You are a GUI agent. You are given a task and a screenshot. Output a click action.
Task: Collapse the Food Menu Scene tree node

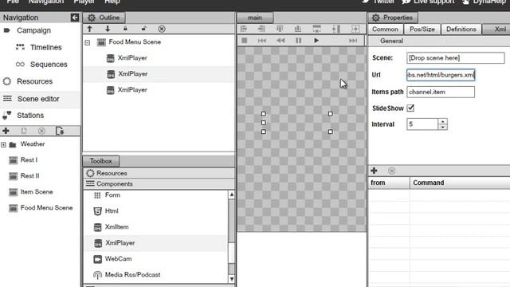pos(88,42)
